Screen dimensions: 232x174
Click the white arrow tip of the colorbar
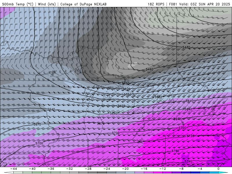pos(9,173)
